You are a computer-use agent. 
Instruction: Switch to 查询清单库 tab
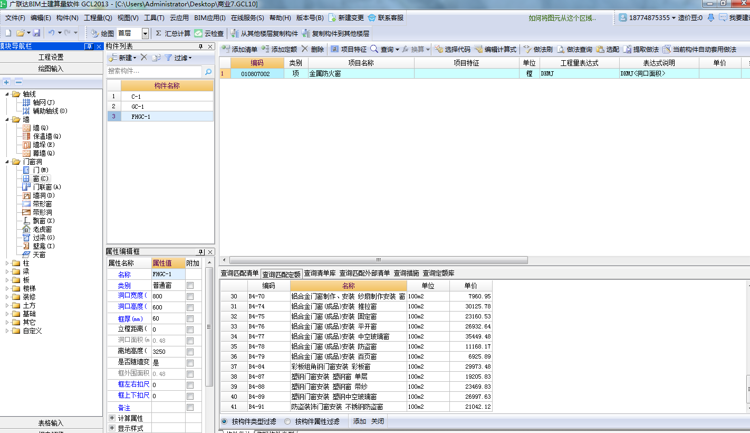[x=320, y=273]
